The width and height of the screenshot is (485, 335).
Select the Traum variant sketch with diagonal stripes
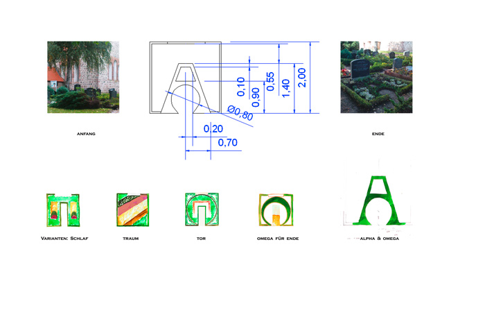[x=133, y=210]
